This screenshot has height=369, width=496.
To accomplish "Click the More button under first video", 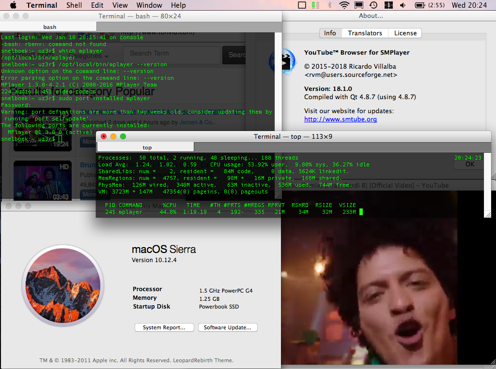I will click(89, 142).
